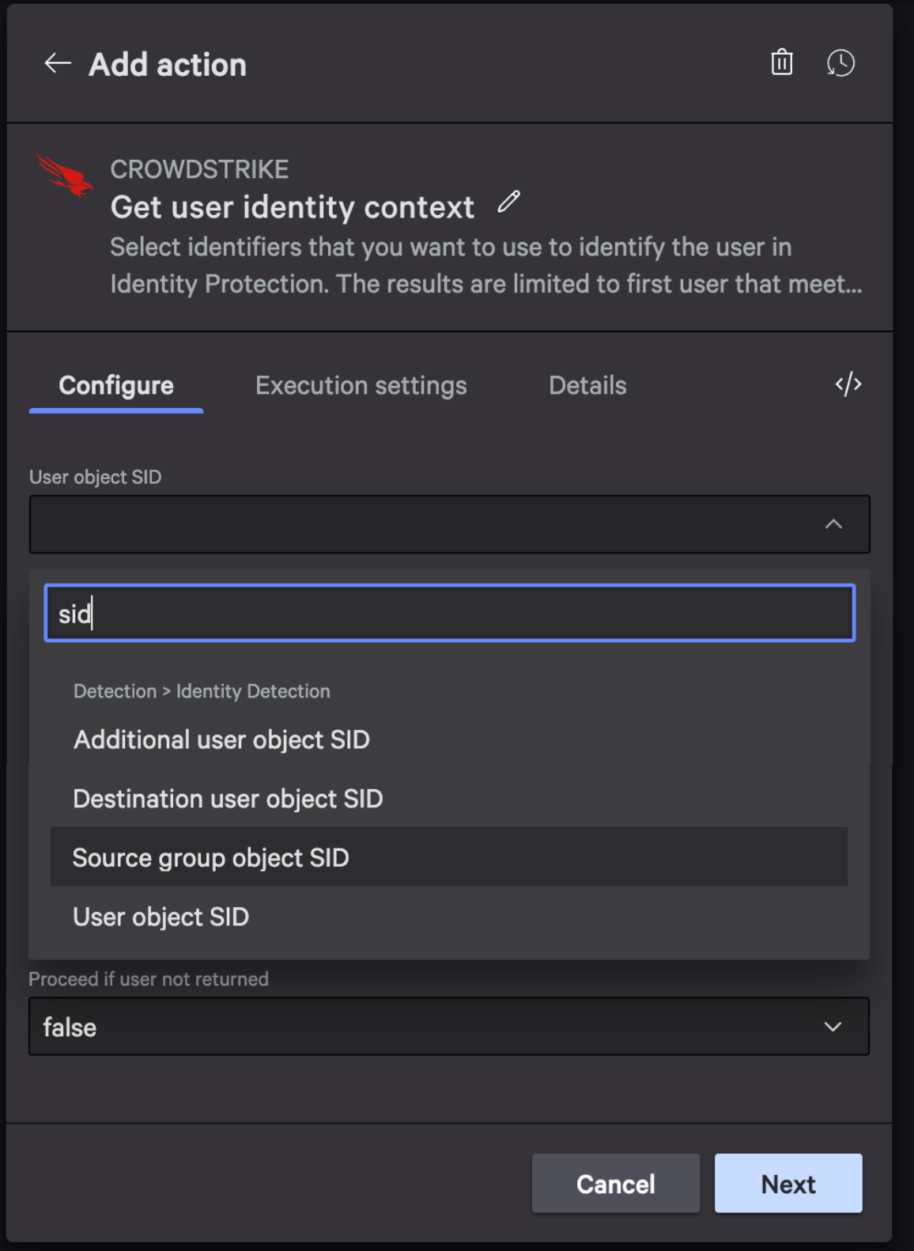Delete the action with the trash icon

point(781,62)
